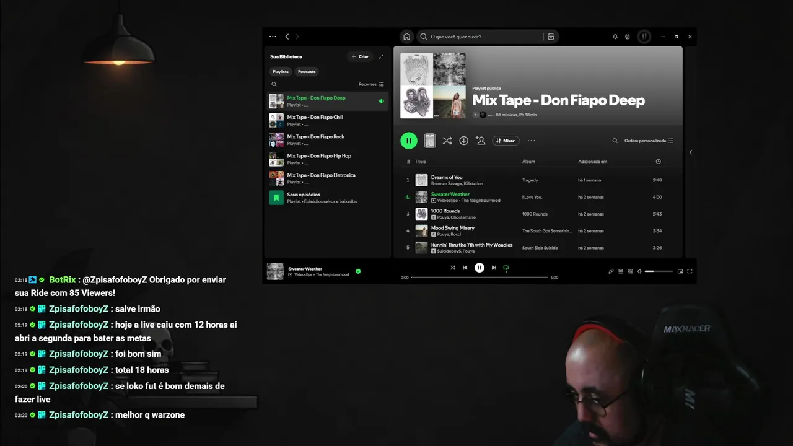Invite collaborators to the playlist
The width and height of the screenshot is (793, 446).
[x=480, y=141]
